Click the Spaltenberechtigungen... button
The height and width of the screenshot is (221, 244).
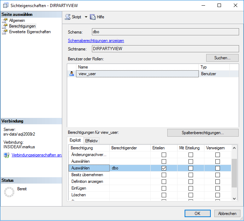(x=203, y=133)
